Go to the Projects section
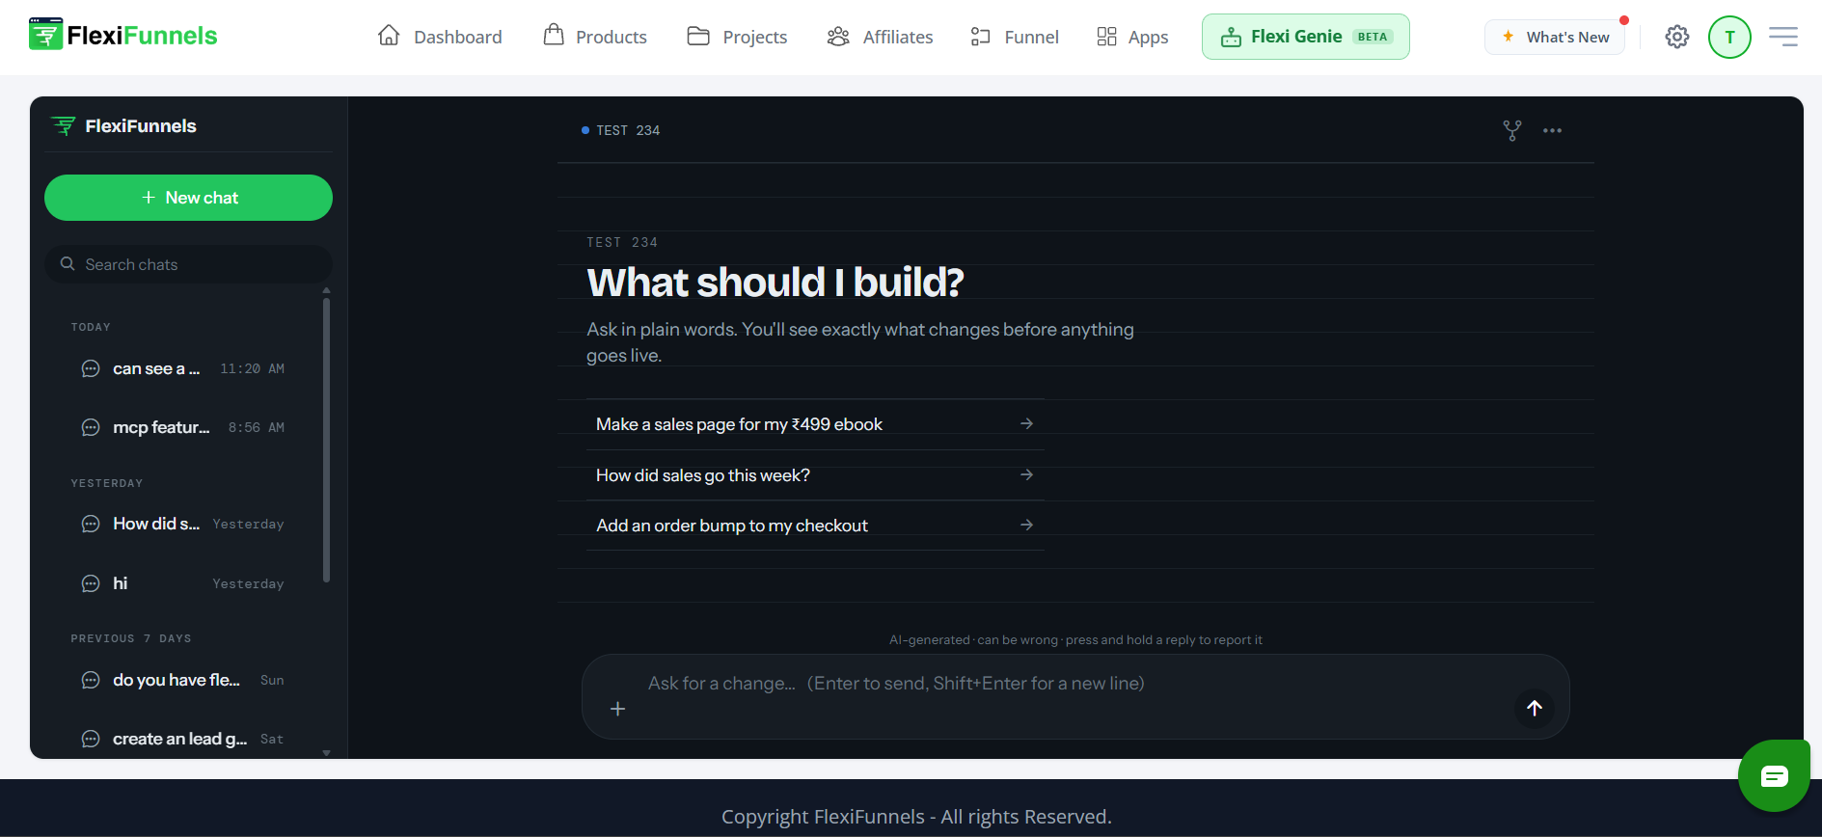 coord(737,37)
